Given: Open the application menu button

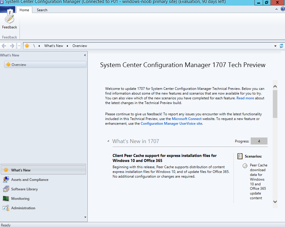Looking at the screenshot, I should [x=7, y=9].
